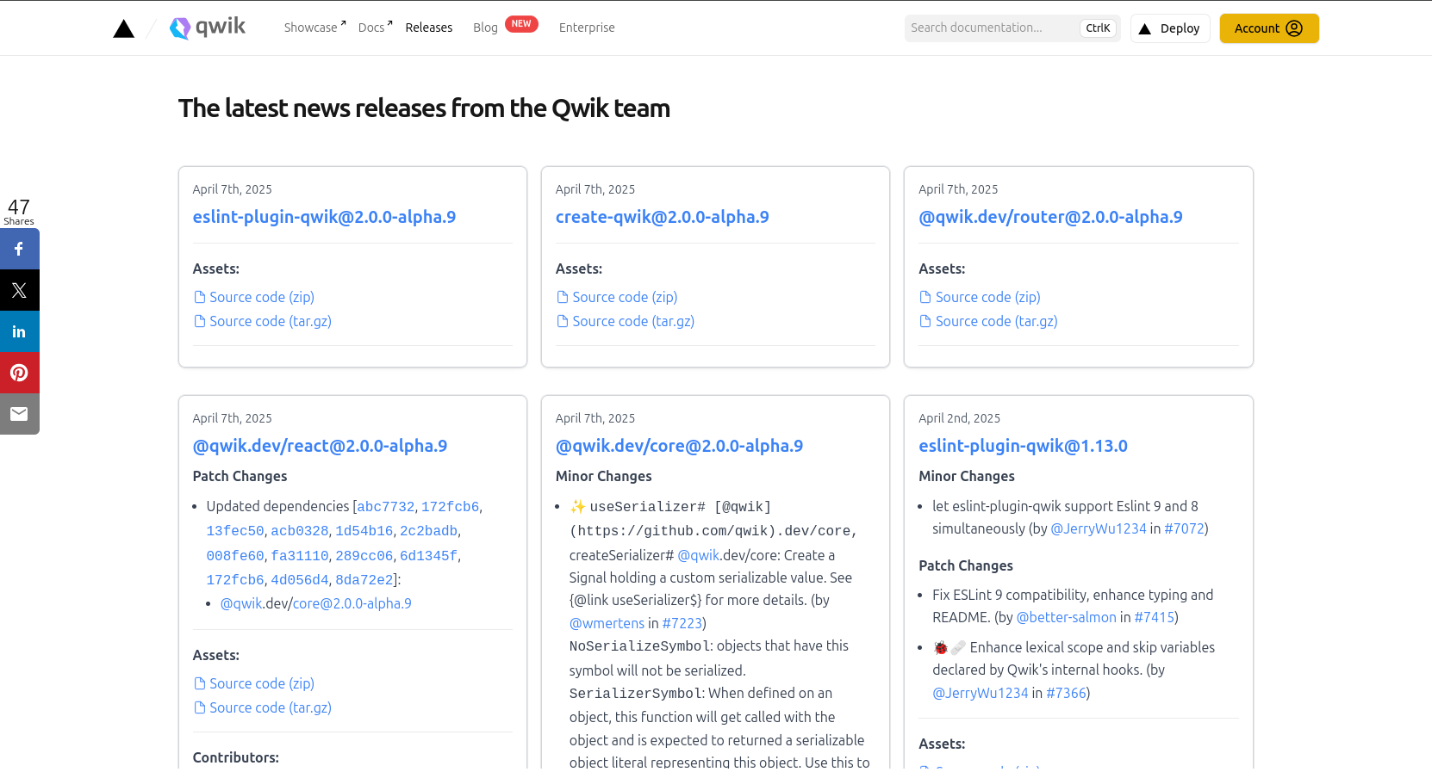
Task: Open commit 4d056d4 link
Action: (300, 580)
